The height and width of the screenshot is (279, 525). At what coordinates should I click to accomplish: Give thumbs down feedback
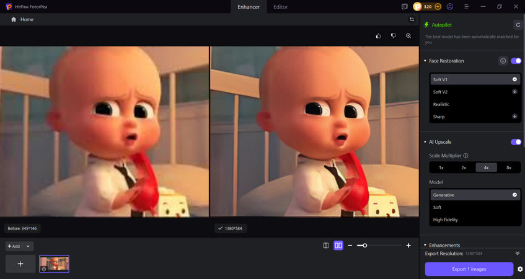[394, 36]
